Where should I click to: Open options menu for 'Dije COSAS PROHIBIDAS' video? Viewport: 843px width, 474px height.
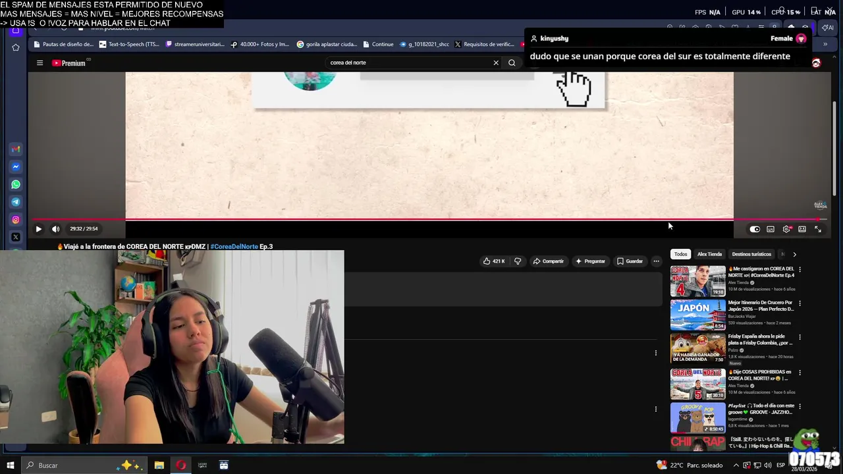click(x=800, y=373)
